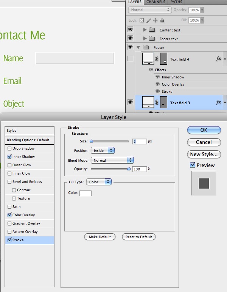Toggle Text field 4 Color Overlay visibility
The width and height of the screenshot is (227, 292).
(158, 84)
